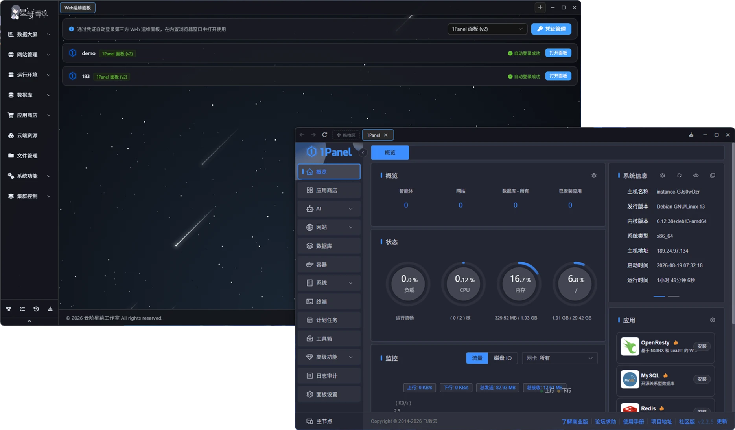Expand 运行环境 in the 星梦面板 sidebar
This screenshot has width=735, height=430.
coord(29,75)
